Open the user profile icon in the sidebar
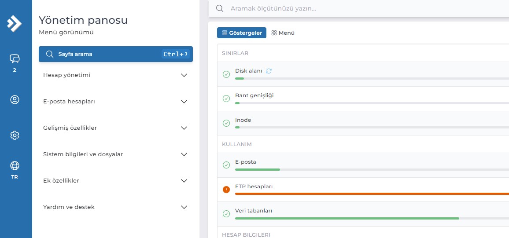The height and width of the screenshot is (238, 509). [x=15, y=99]
